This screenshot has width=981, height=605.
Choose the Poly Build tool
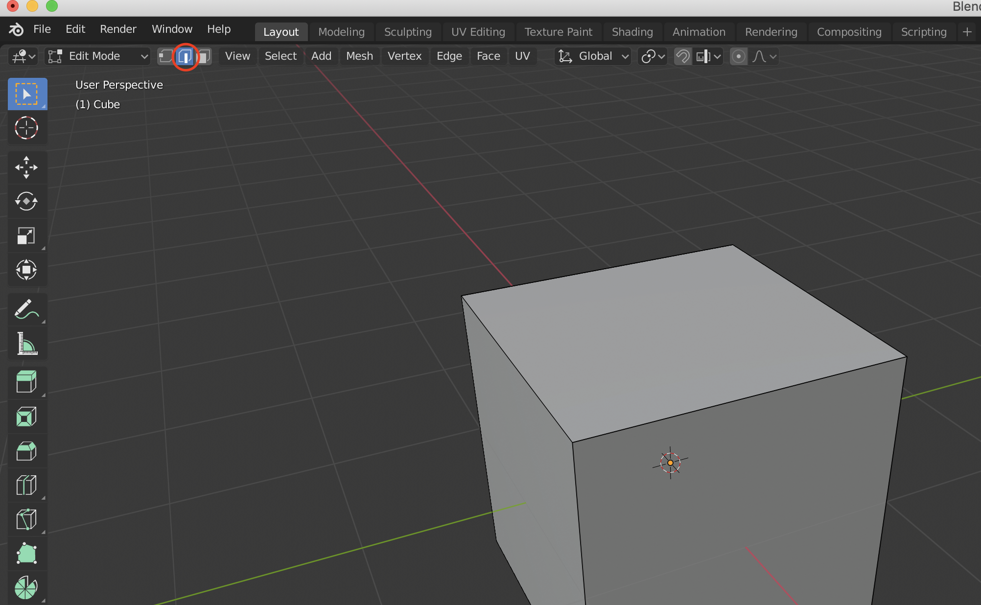pos(27,554)
